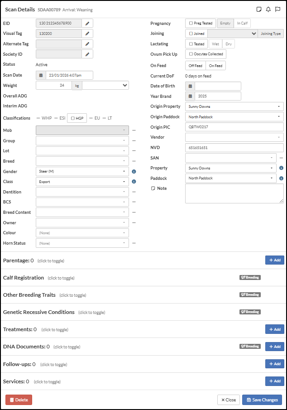
Task: Click the info icon beside Paddock
Action: (x=281, y=178)
